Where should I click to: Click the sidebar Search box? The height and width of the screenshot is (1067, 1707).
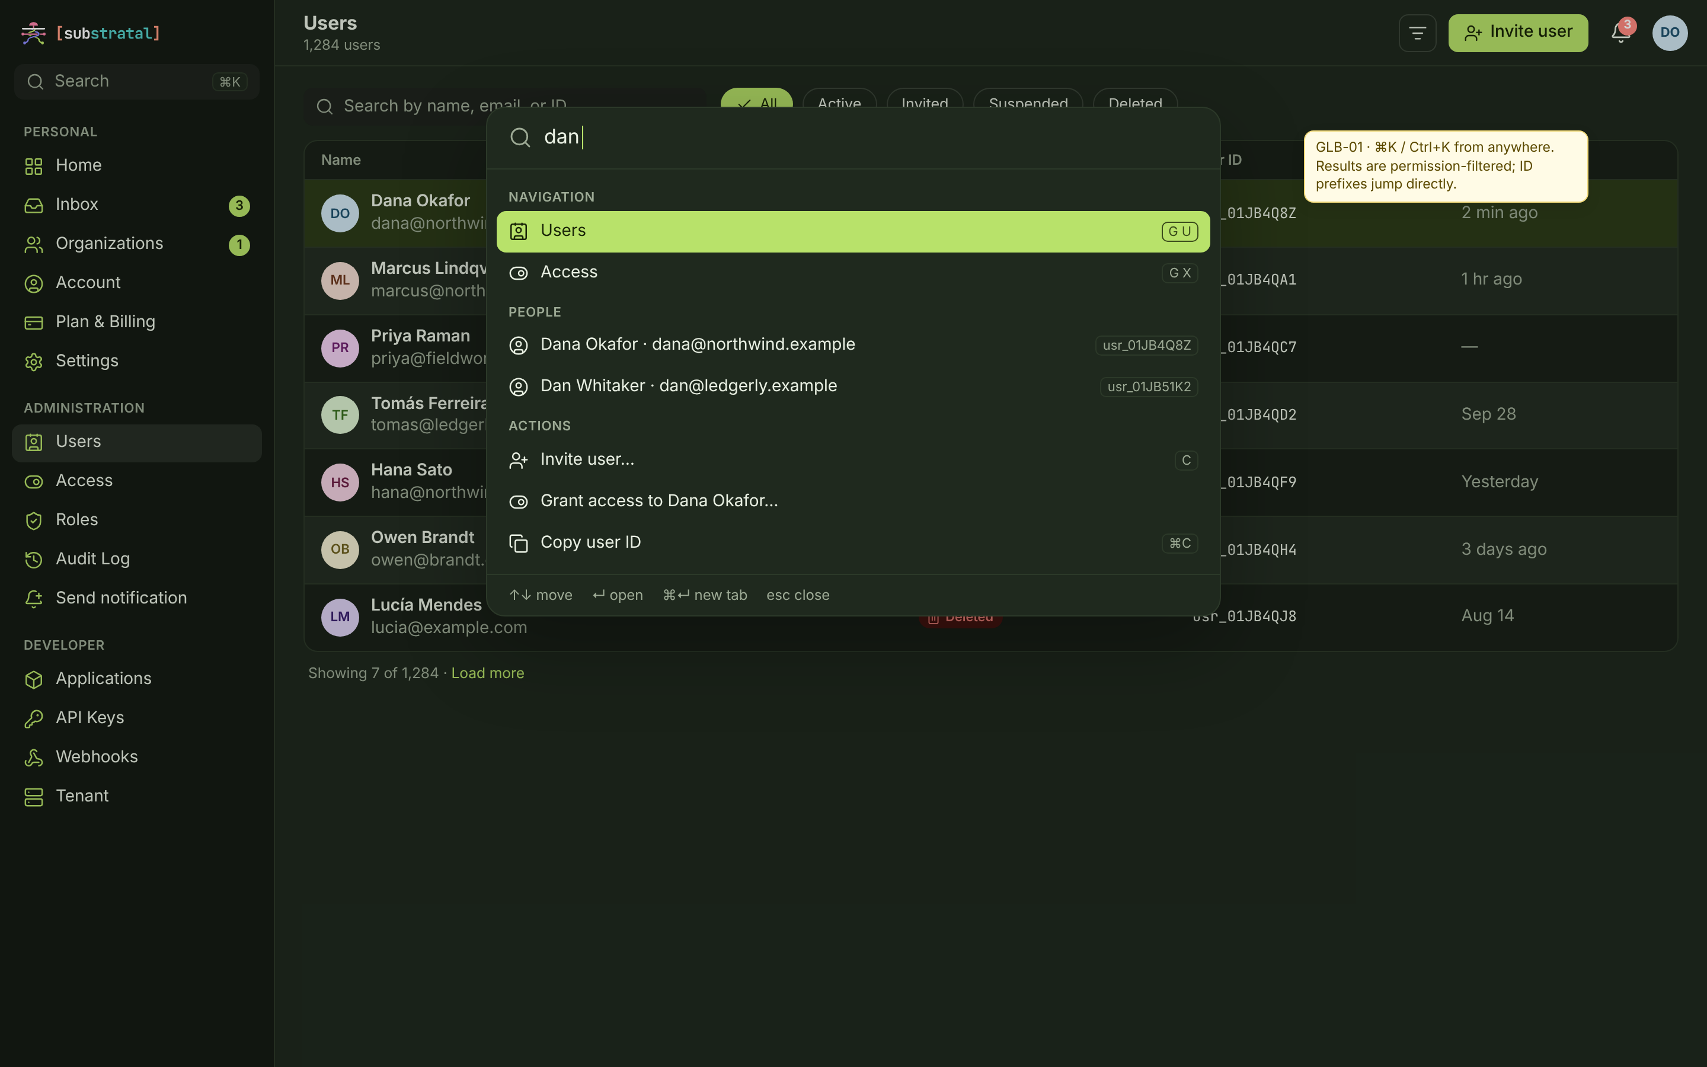coord(137,82)
